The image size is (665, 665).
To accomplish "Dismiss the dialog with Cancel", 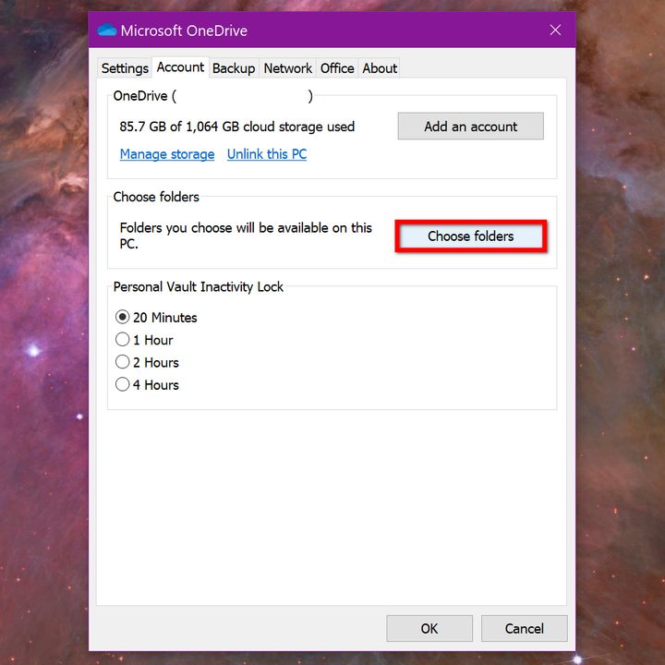I will pos(525,629).
